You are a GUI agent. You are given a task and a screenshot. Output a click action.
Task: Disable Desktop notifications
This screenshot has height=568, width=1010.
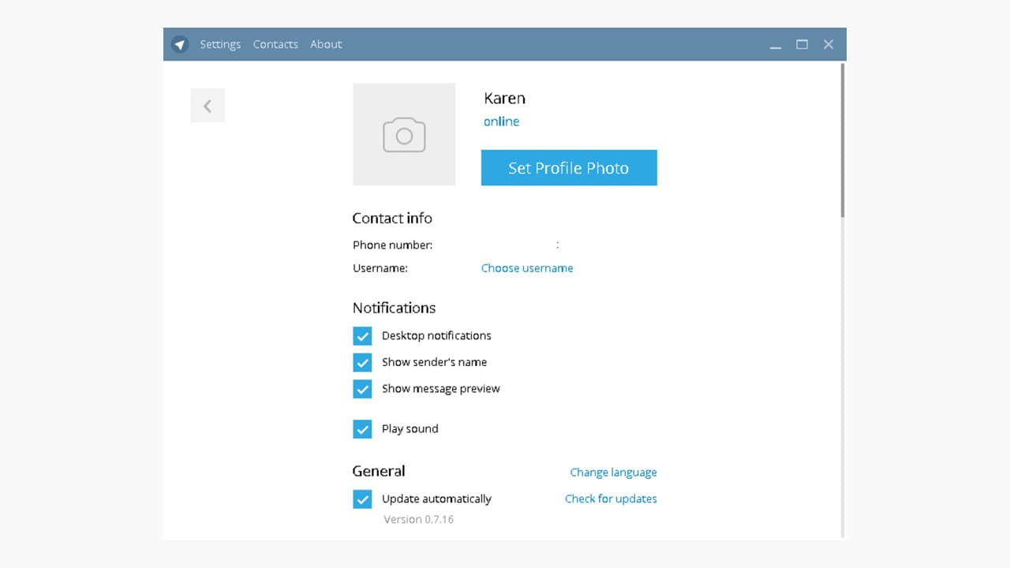[x=362, y=335]
